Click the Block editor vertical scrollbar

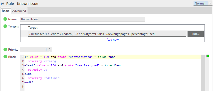click(x=203, y=73)
